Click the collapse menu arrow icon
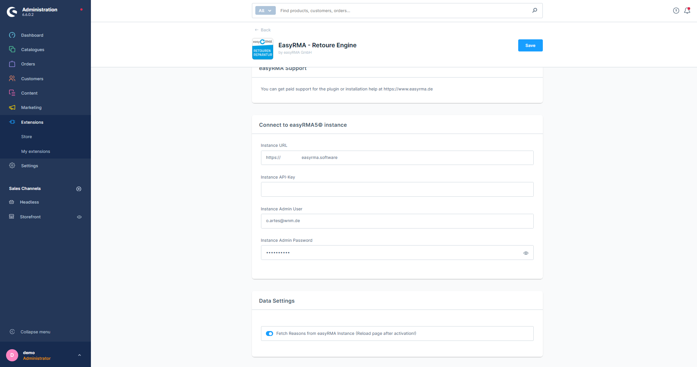 coord(12,332)
